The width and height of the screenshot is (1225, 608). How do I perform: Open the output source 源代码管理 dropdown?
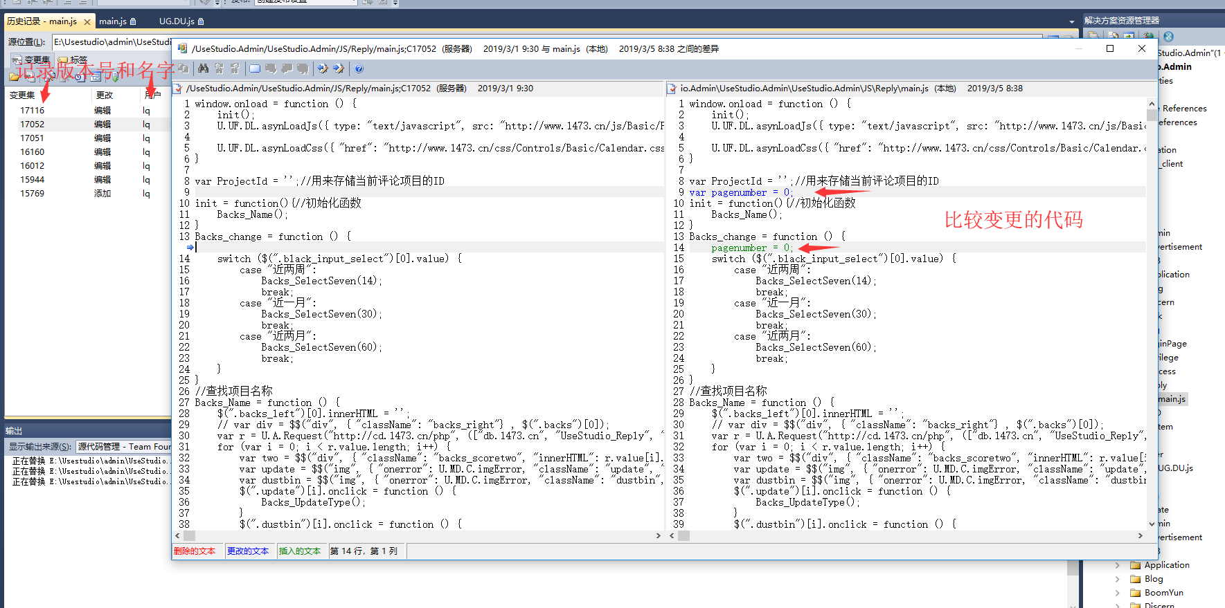point(123,447)
